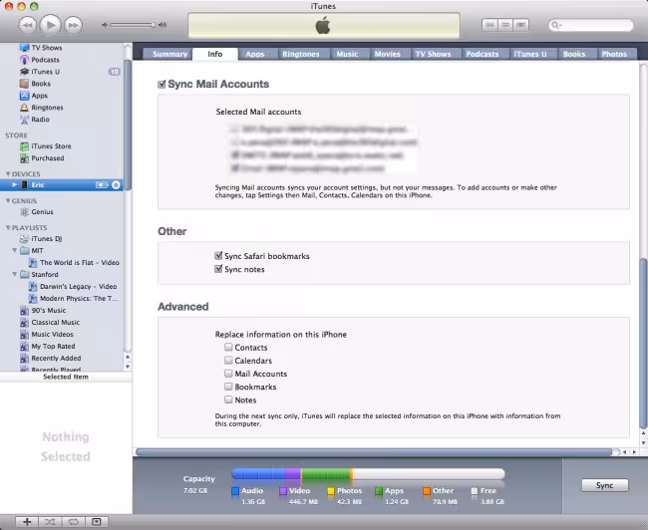Adjust the volume slider

[133, 25]
